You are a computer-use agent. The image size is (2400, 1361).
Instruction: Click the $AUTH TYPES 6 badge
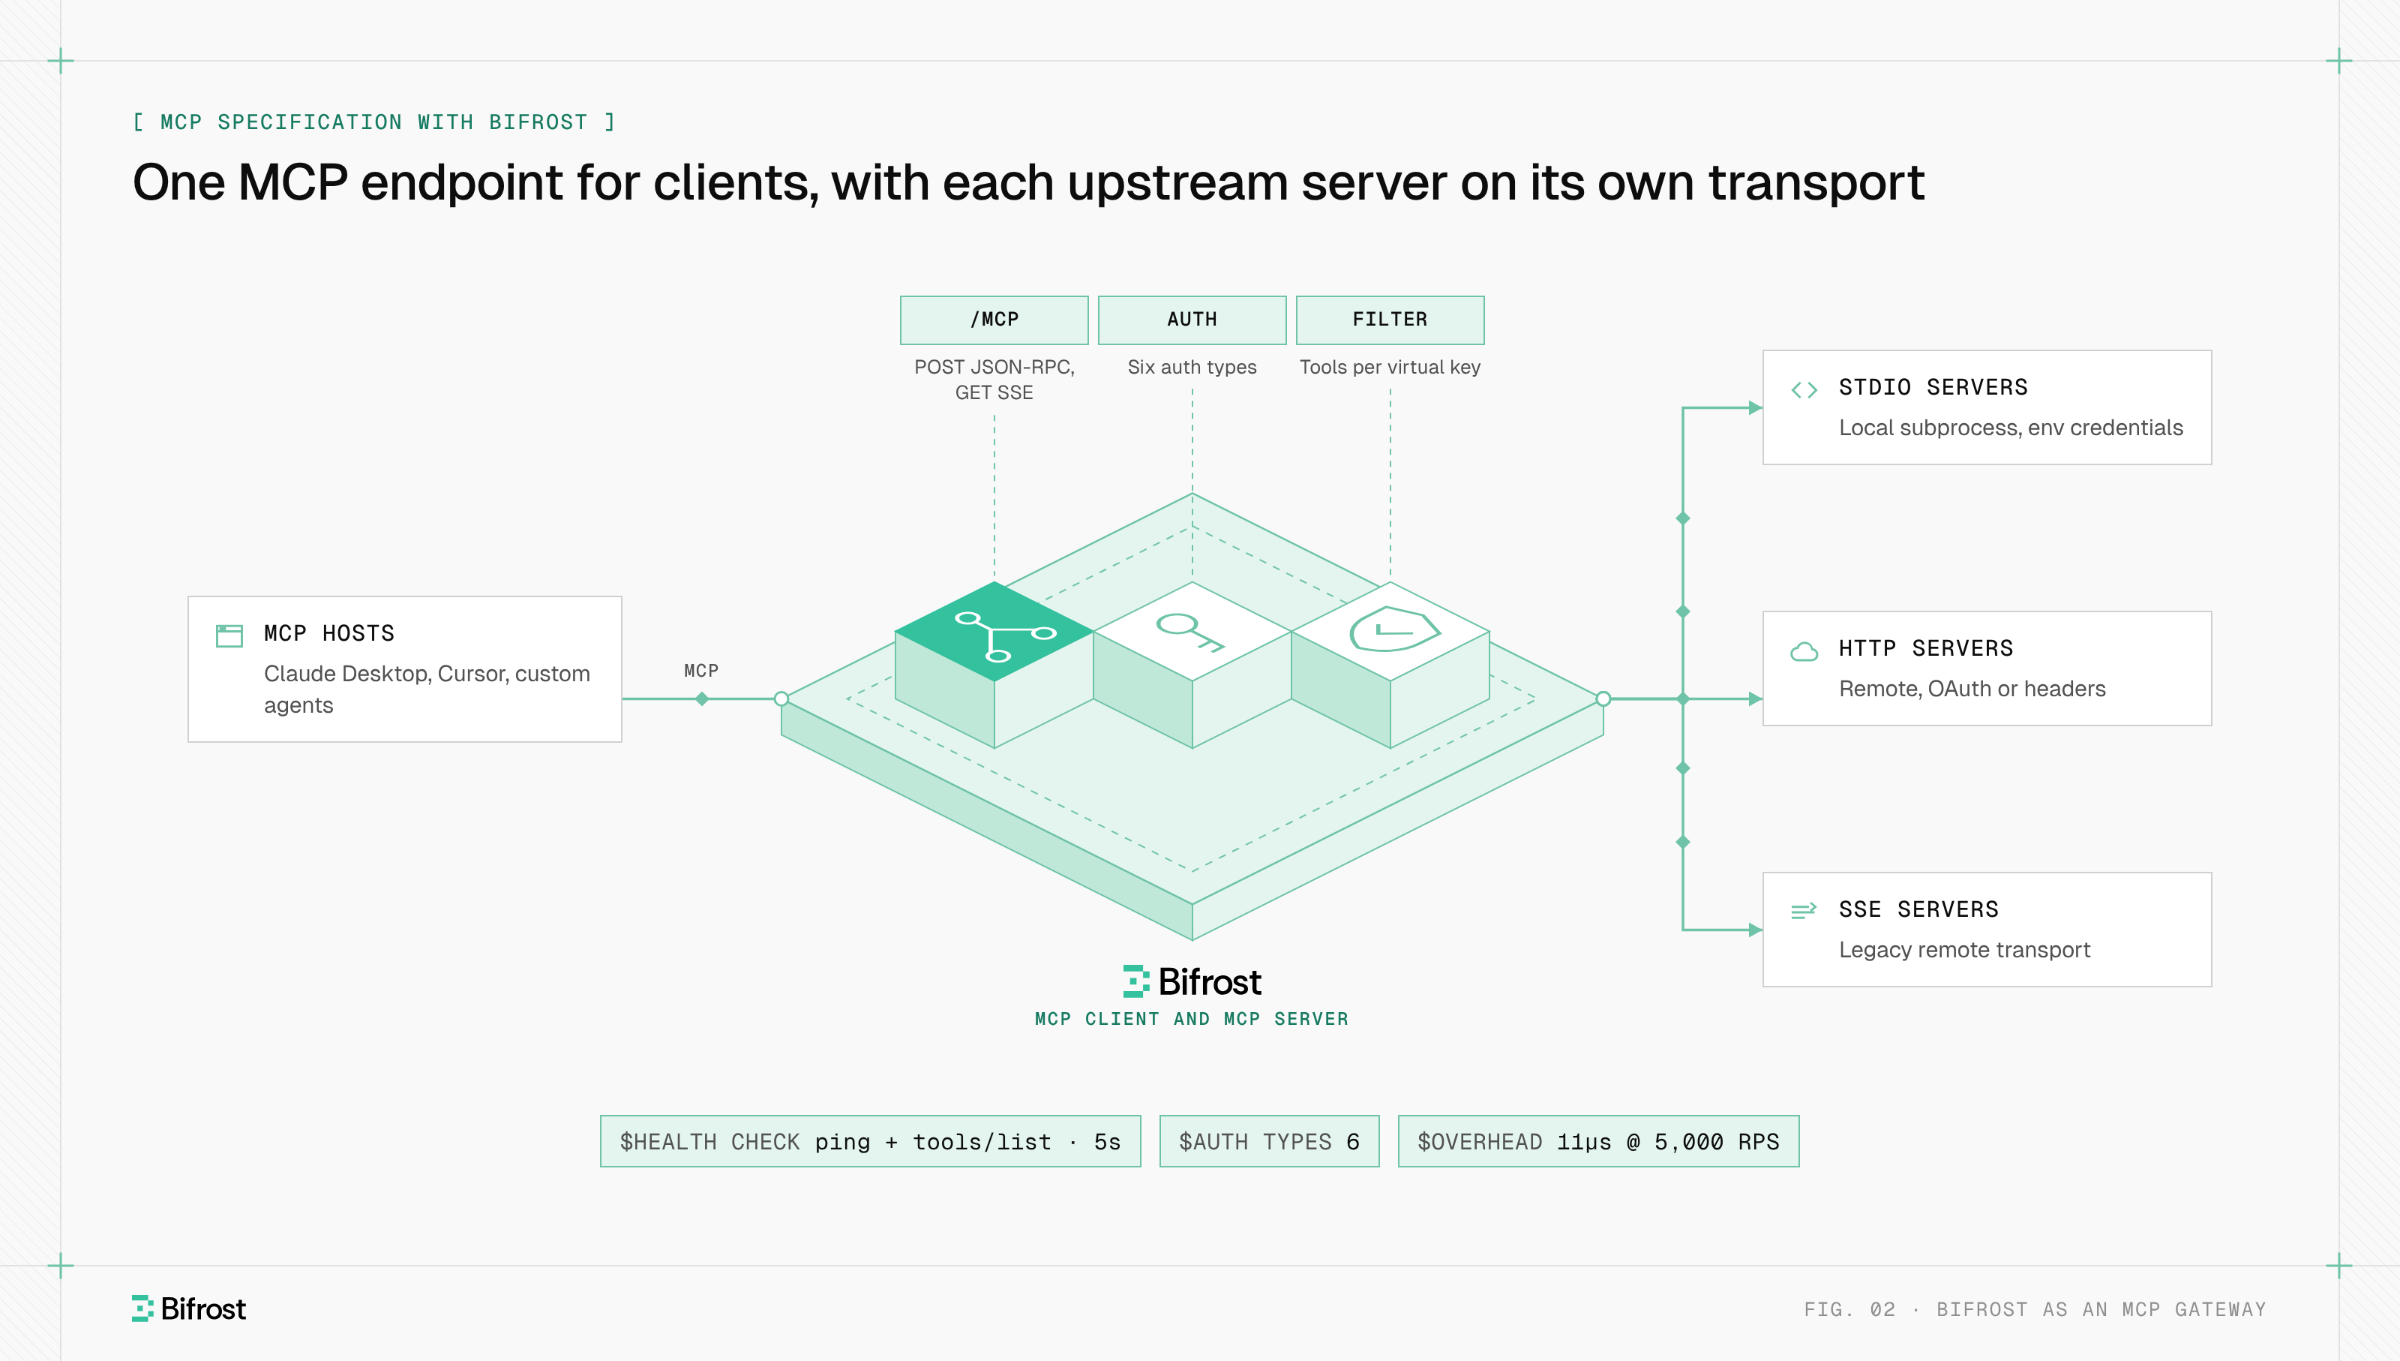[x=1270, y=1141]
